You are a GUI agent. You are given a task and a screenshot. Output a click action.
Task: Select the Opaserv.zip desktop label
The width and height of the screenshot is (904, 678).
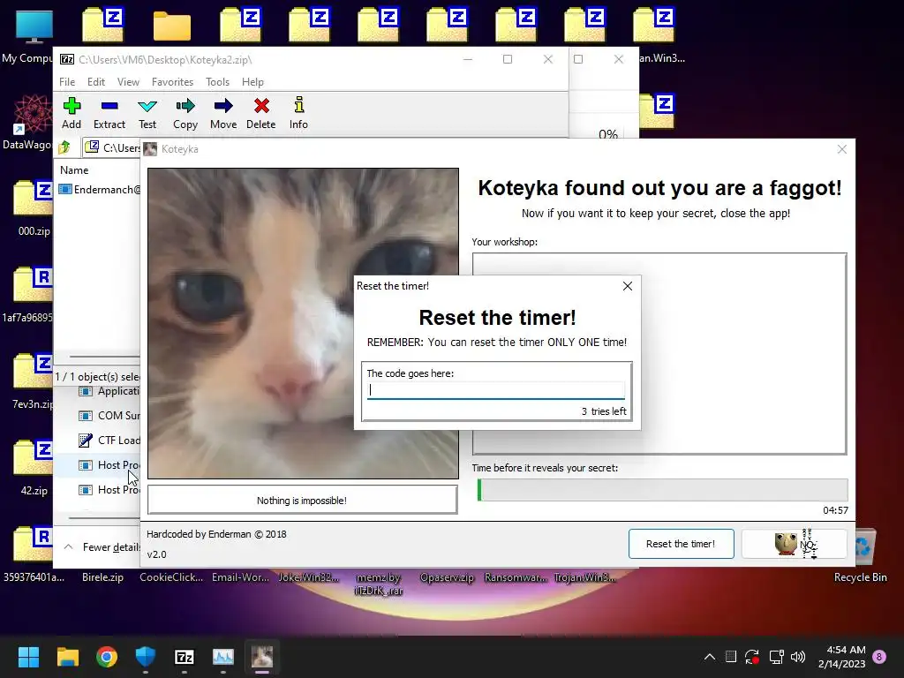(x=447, y=577)
